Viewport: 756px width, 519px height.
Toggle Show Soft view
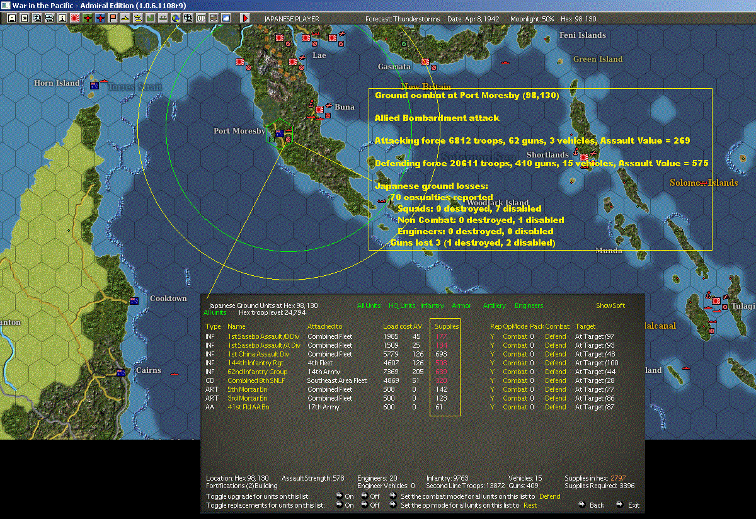click(x=610, y=305)
